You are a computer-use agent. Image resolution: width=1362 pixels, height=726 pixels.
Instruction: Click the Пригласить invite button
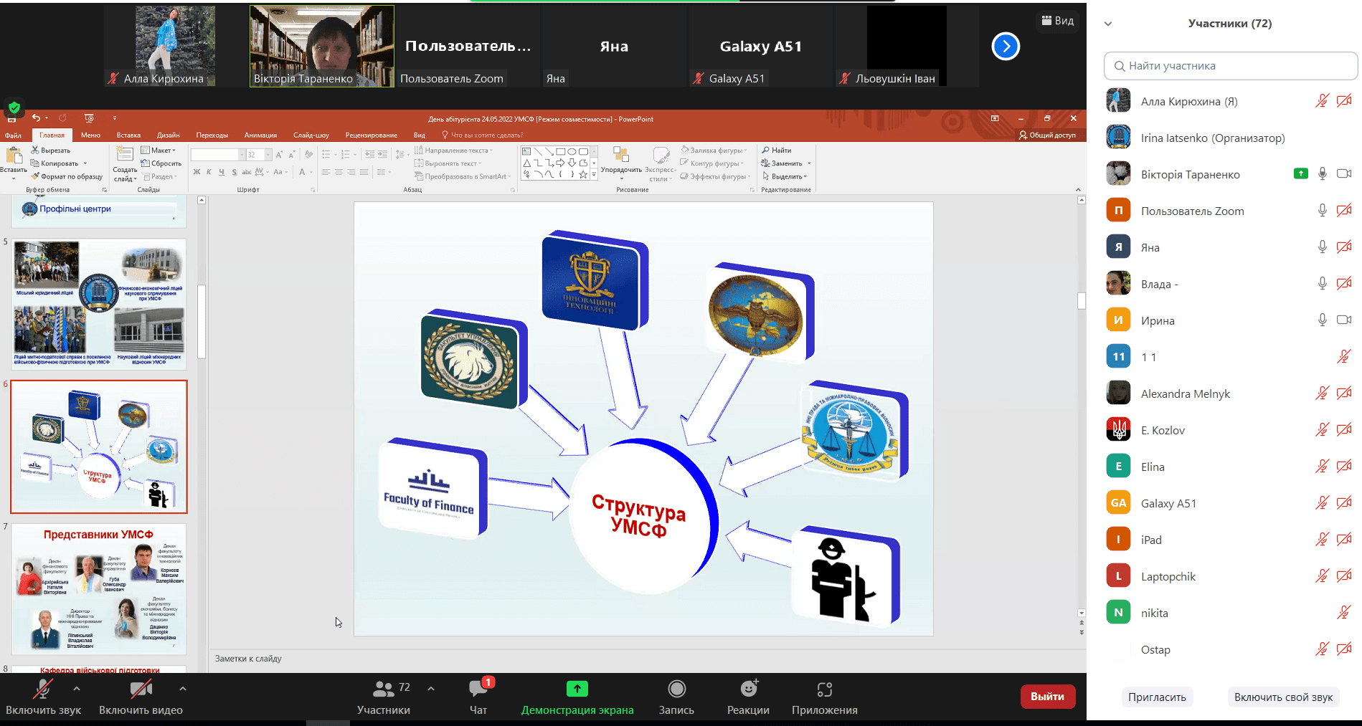click(1157, 697)
